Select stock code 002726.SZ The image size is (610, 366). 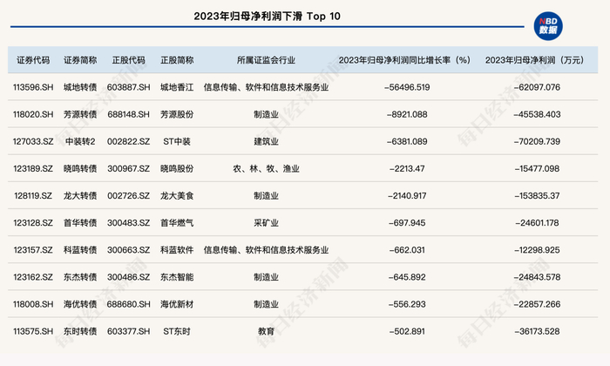128,196
